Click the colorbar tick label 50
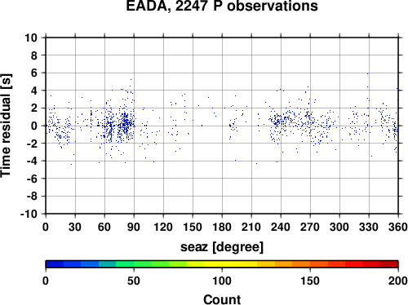Screen dimensions: 408x305 134,281
